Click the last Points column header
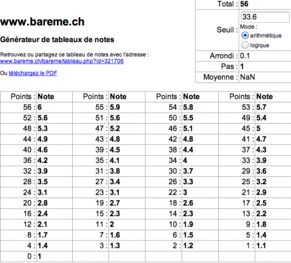 pyautogui.click(x=241, y=96)
